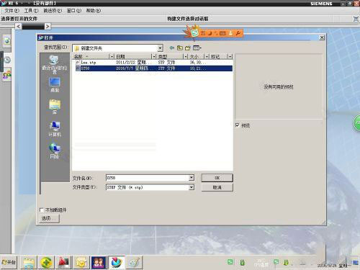Click right scroll arrow on NX tab strip
Viewport: 360px width, 270px height.
[x=48, y=26]
